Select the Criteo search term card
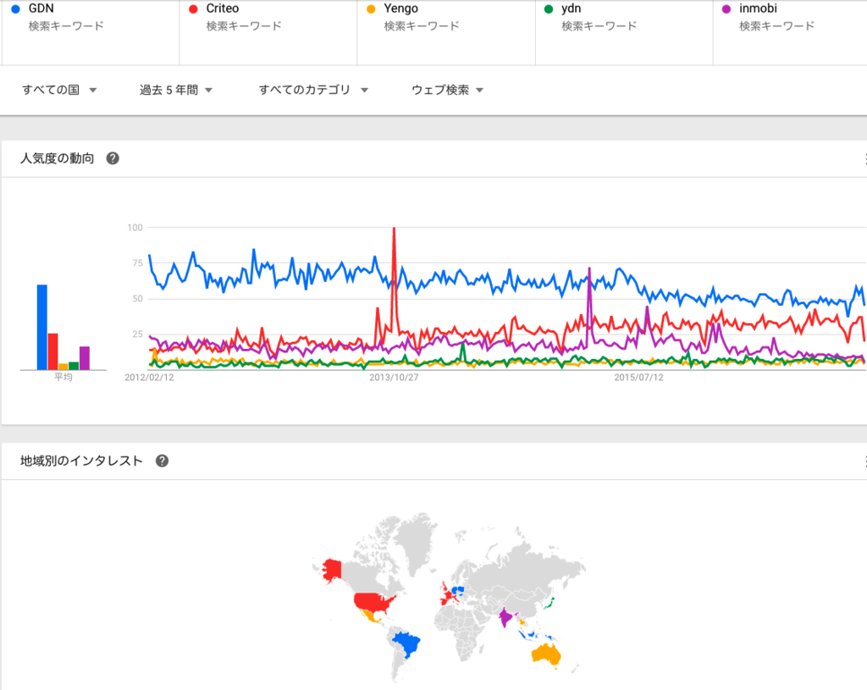867x690 pixels. (x=268, y=32)
